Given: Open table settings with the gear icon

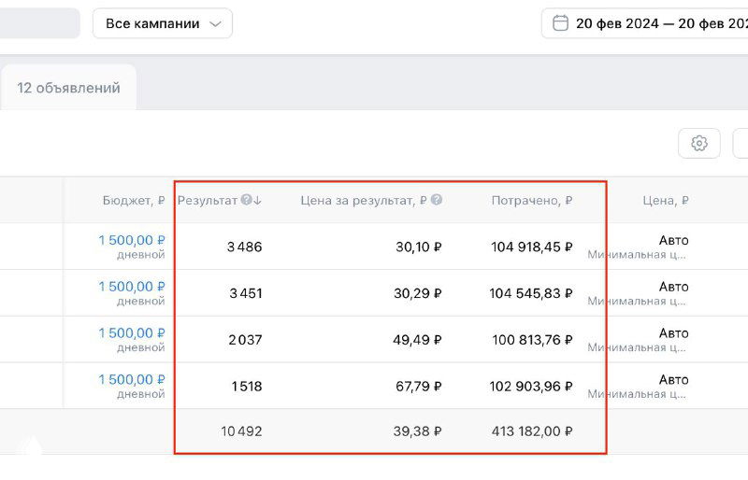Looking at the screenshot, I should pyautogui.click(x=698, y=143).
